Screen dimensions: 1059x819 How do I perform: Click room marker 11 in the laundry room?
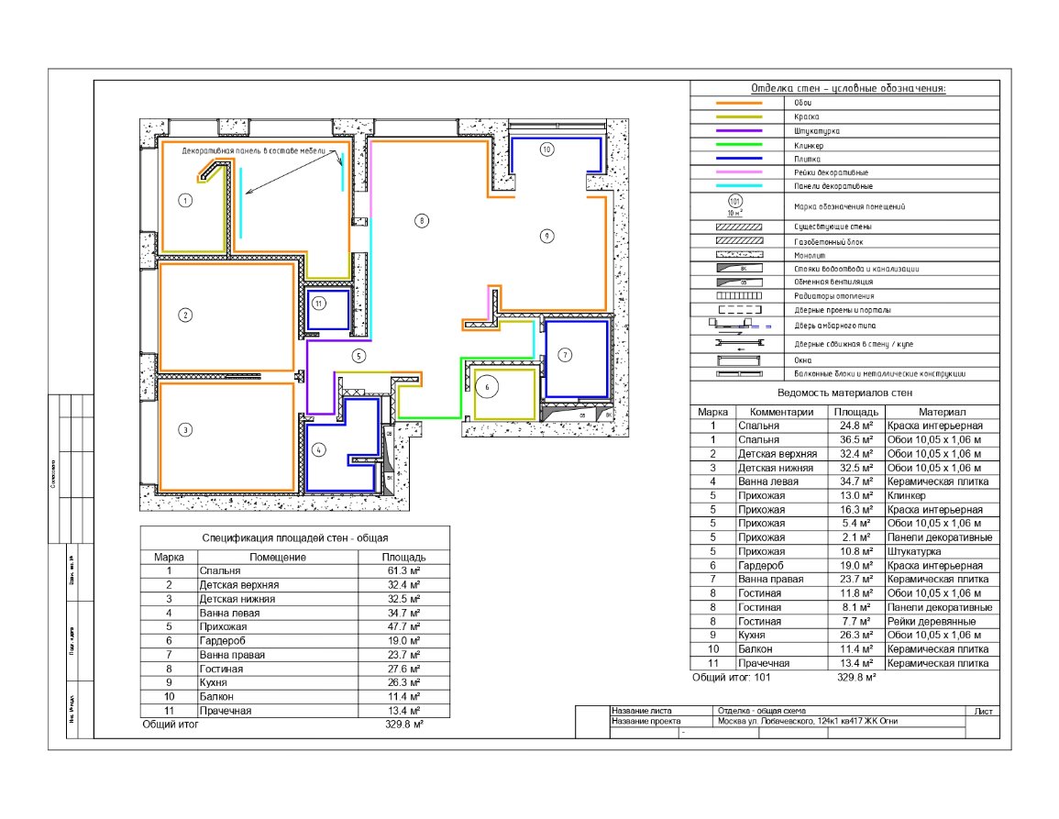318,304
